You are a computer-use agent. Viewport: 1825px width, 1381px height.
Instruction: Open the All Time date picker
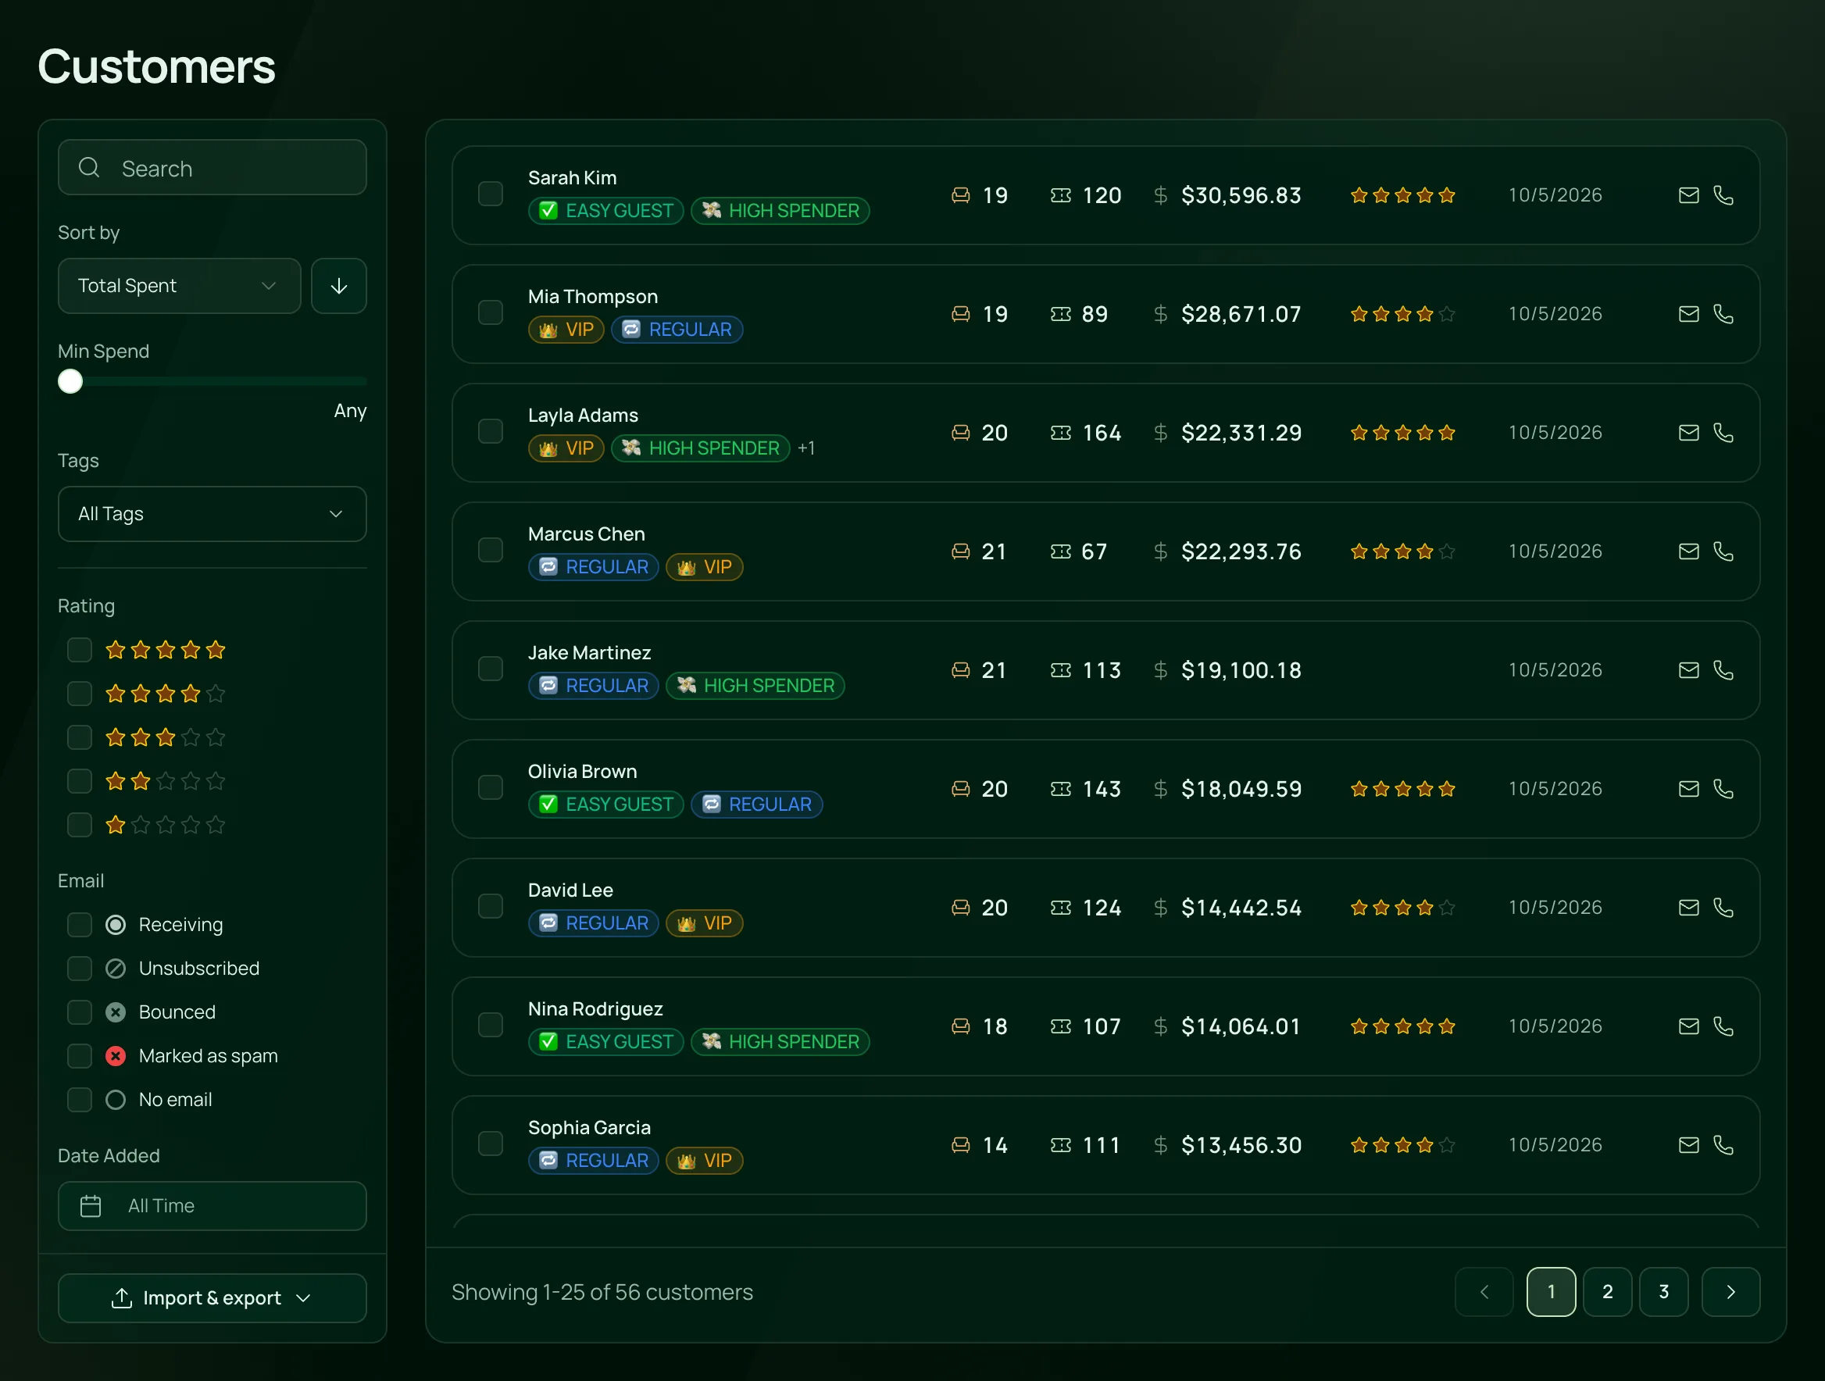pyautogui.click(x=212, y=1206)
